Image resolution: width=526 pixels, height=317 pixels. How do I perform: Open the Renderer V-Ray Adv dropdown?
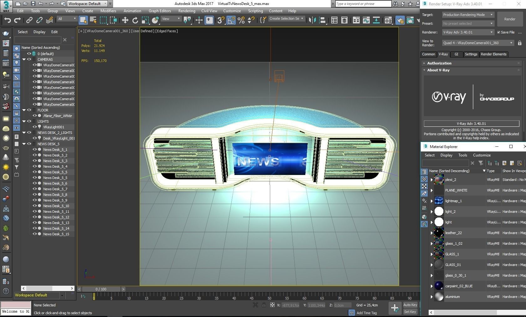point(468,32)
